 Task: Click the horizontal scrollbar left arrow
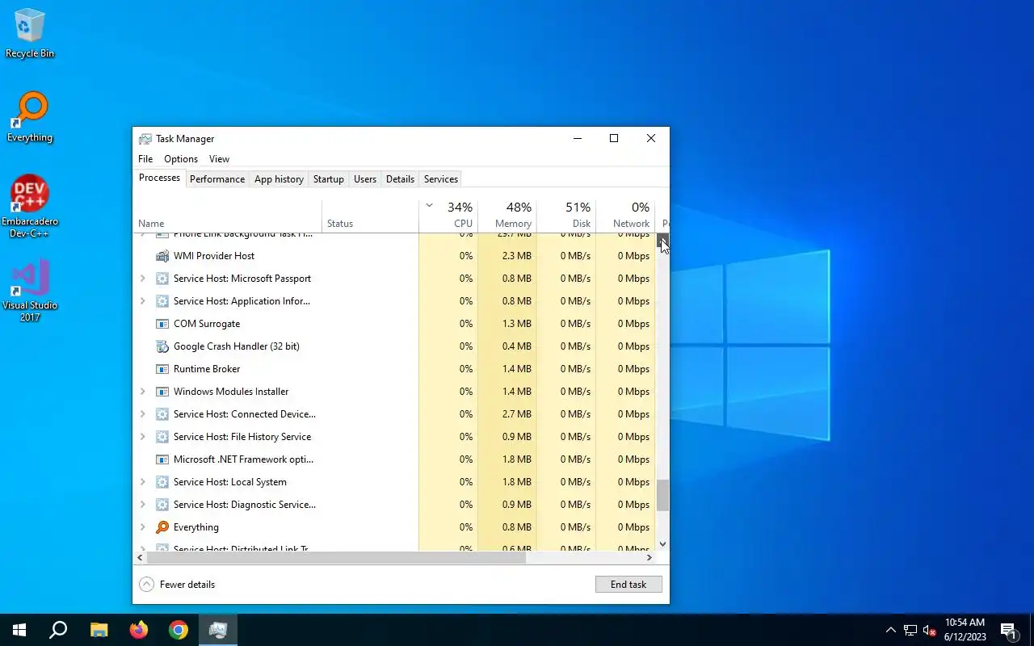click(x=140, y=557)
